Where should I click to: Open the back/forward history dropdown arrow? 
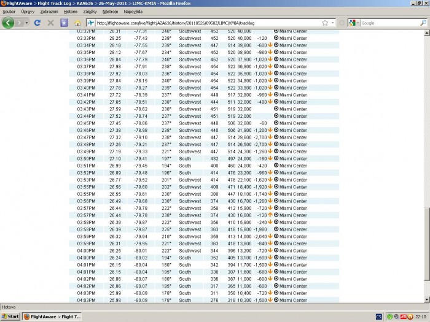click(x=26, y=23)
